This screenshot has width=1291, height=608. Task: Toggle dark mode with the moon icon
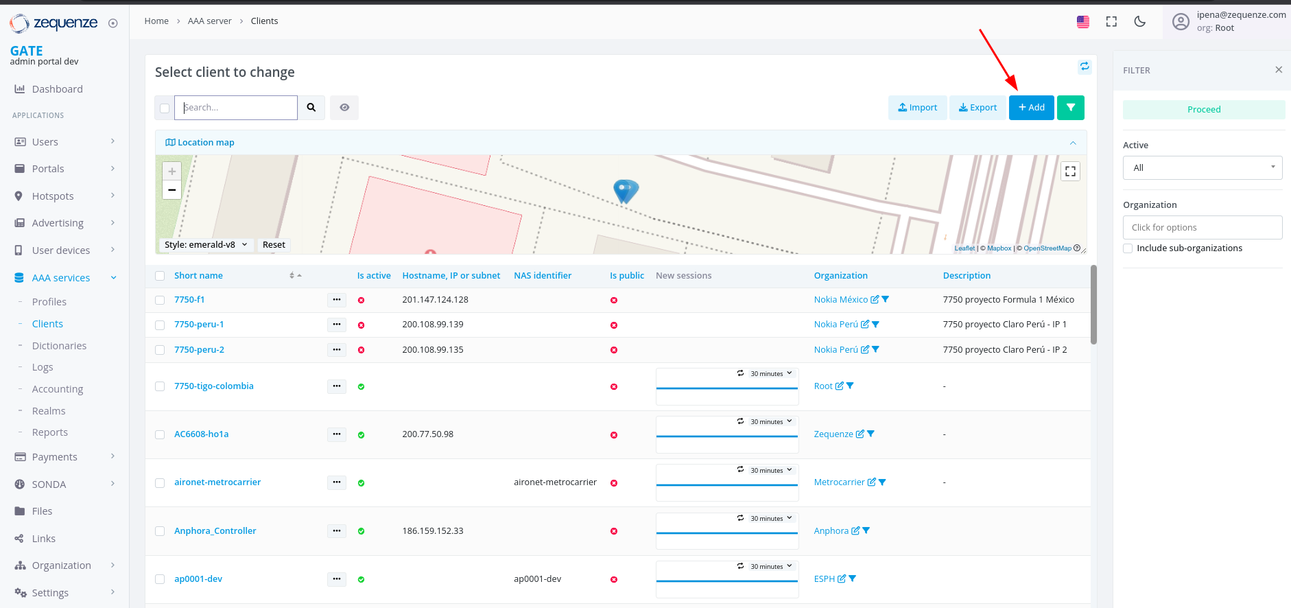(1140, 21)
